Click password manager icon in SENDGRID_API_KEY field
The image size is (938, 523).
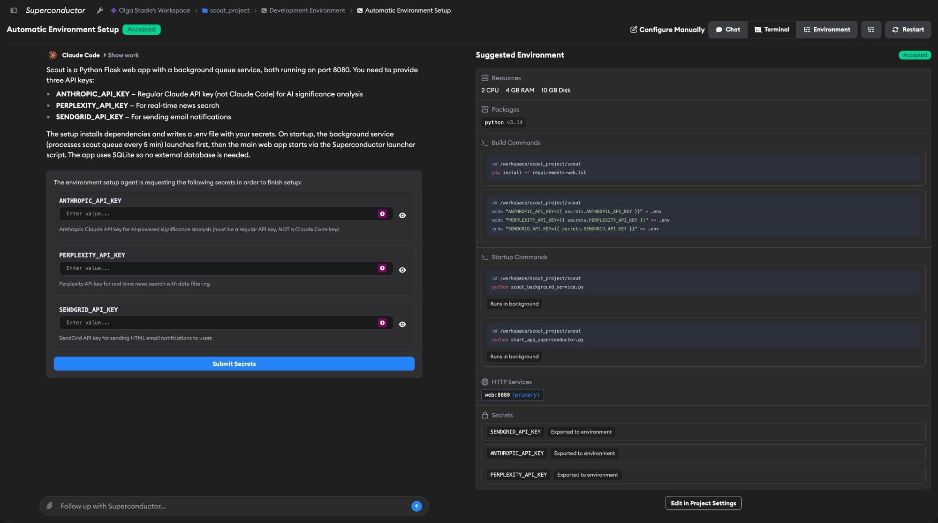[x=382, y=323]
